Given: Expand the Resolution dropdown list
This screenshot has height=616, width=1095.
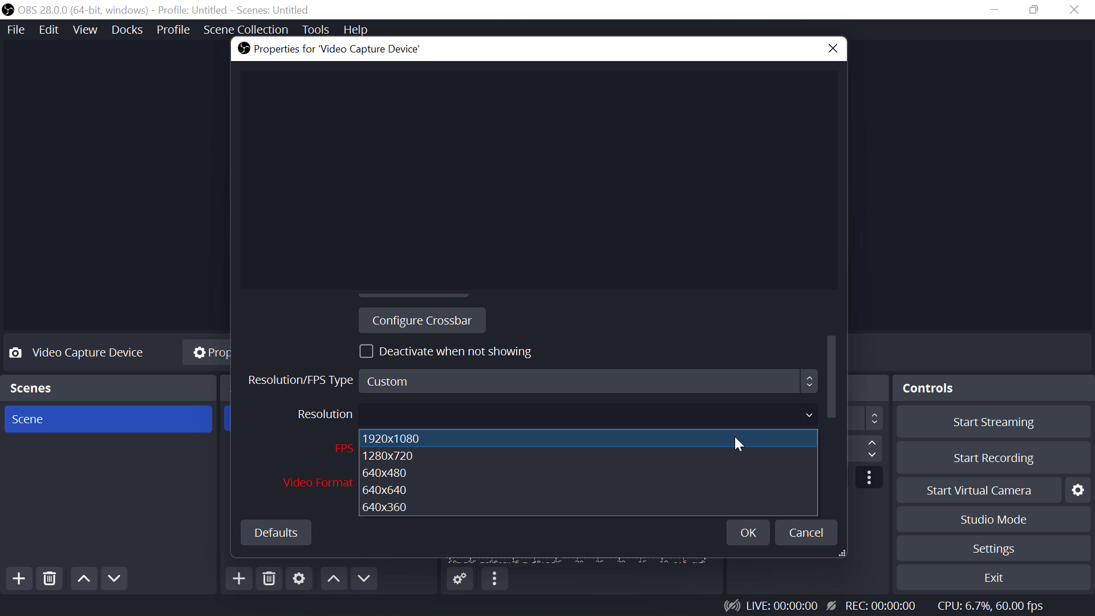Looking at the screenshot, I should click(x=811, y=414).
